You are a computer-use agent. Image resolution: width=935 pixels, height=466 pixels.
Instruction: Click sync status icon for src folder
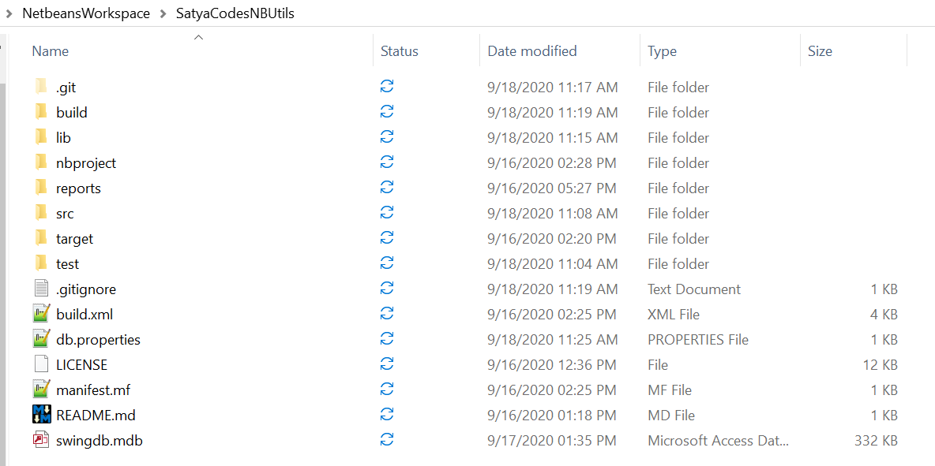point(387,213)
